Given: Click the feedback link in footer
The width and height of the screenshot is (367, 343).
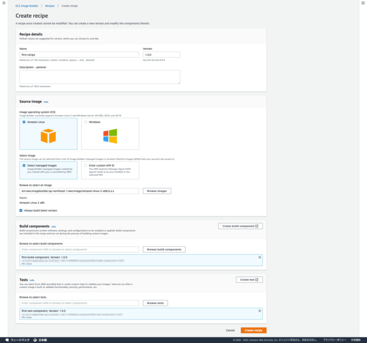Looking at the screenshot, I should (x=20, y=340).
